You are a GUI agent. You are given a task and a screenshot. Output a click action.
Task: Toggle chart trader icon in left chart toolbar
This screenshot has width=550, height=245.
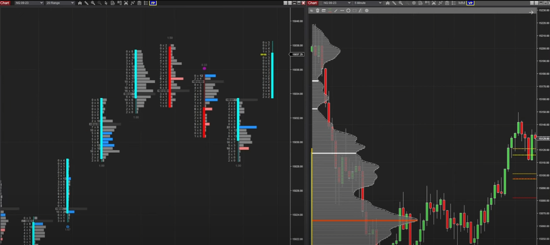tap(119, 3)
